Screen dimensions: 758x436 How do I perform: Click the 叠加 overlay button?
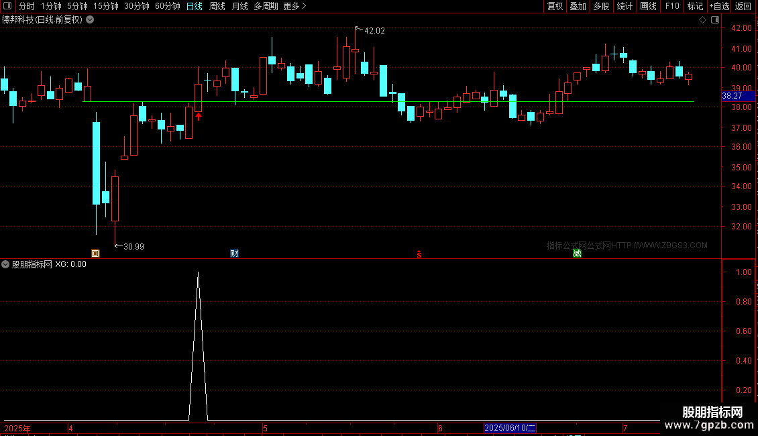click(x=578, y=6)
